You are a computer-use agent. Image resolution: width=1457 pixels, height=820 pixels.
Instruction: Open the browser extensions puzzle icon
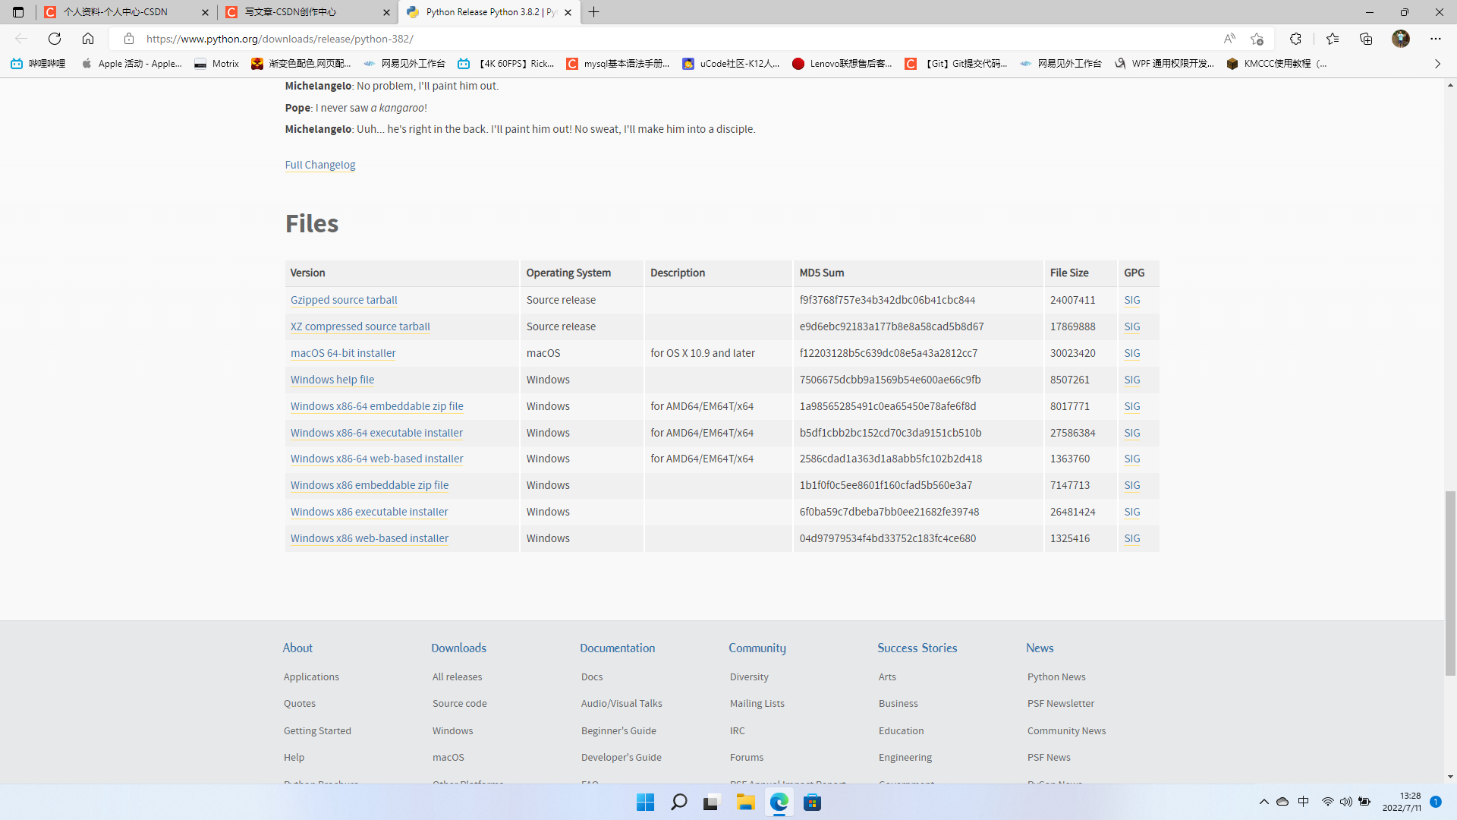pos(1295,39)
